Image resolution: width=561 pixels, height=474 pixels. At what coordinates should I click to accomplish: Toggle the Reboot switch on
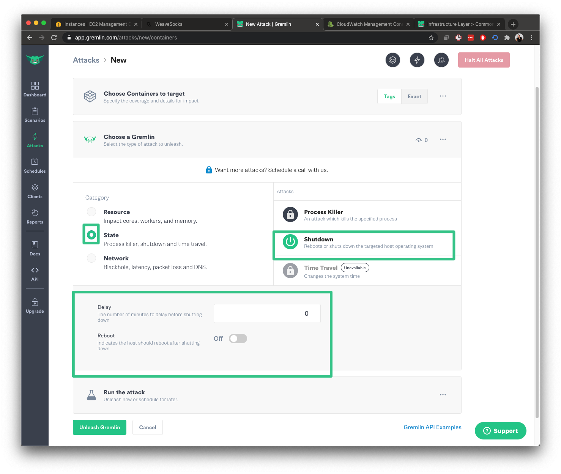238,339
